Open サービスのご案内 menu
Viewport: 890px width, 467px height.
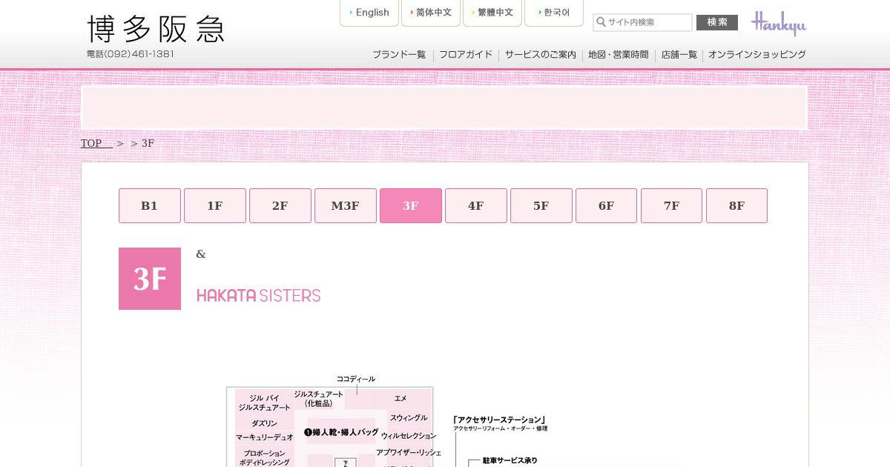541,54
